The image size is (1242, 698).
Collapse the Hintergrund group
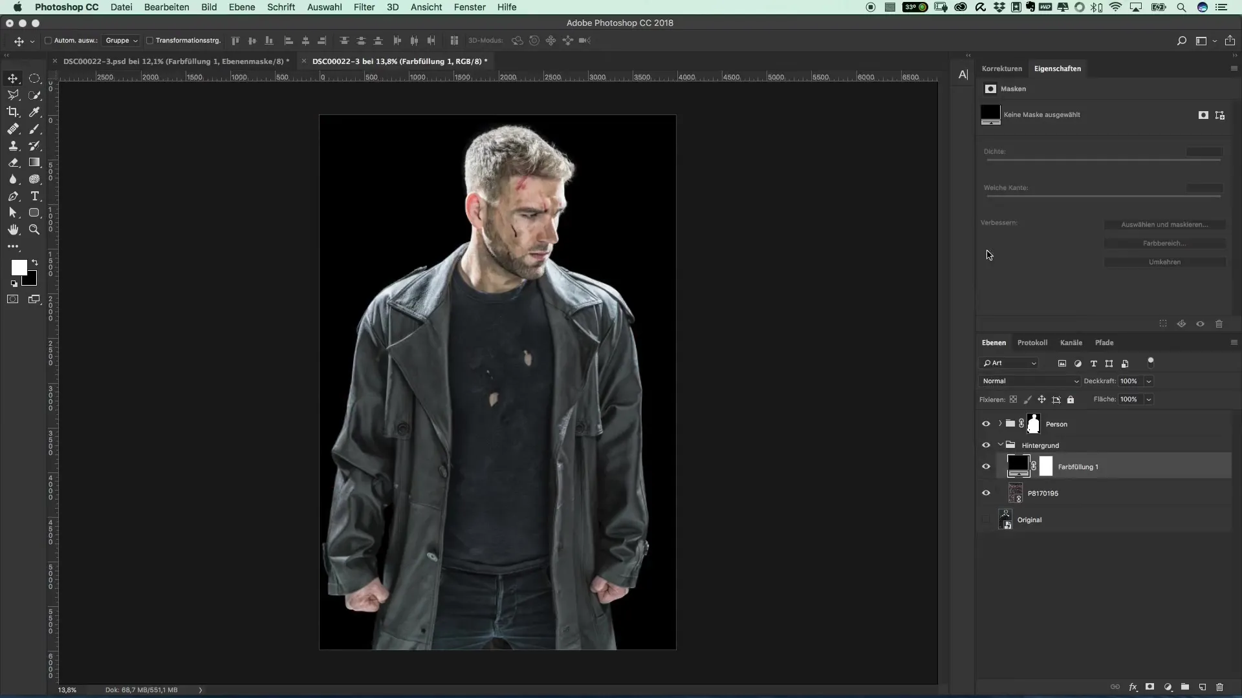[x=1000, y=445]
